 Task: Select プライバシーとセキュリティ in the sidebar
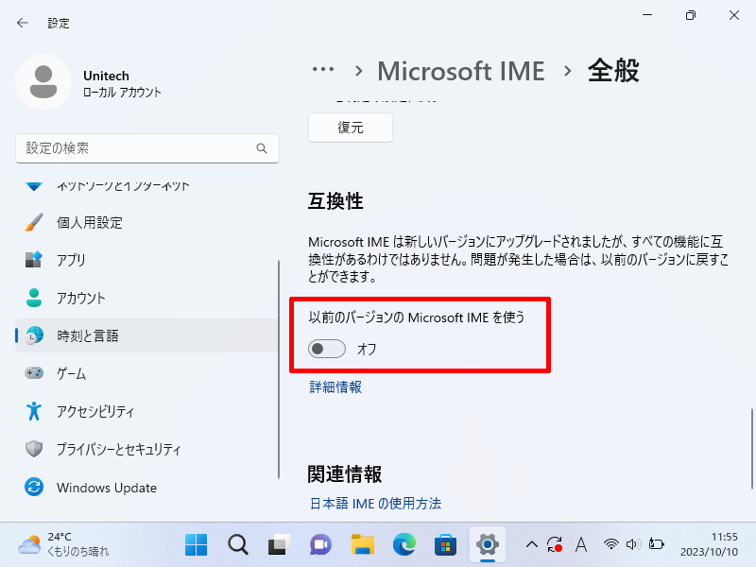tap(147, 448)
